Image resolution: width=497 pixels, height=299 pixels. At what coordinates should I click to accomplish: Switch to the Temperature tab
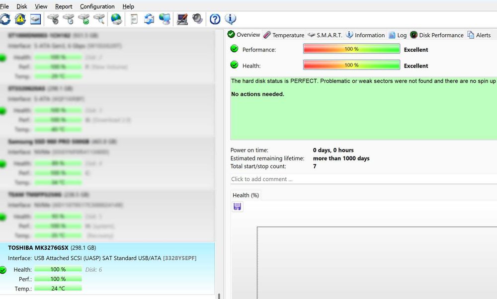click(284, 35)
